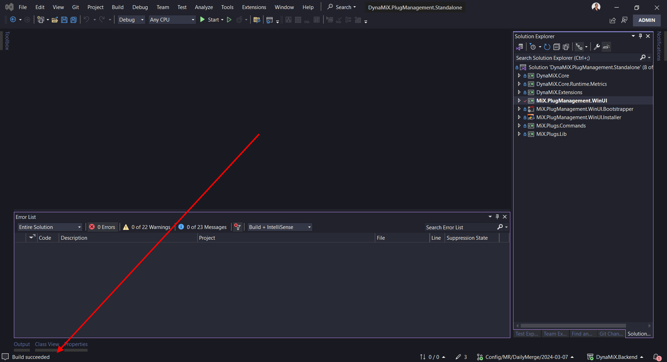Click the Search Error List field

pos(460,228)
